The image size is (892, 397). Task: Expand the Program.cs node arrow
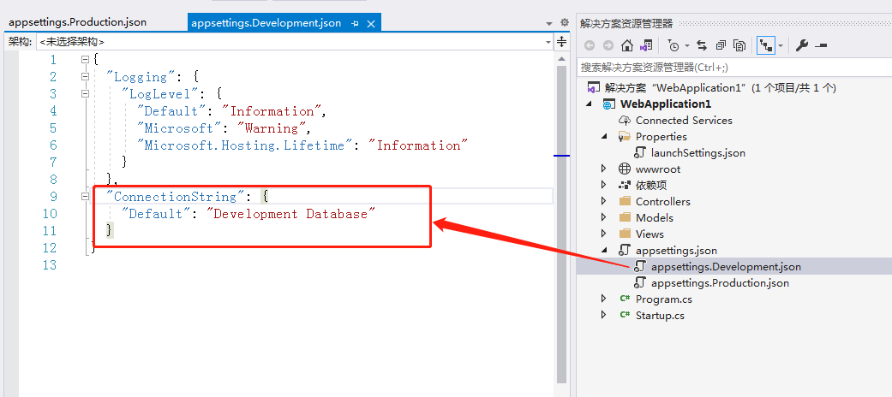pyautogui.click(x=604, y=299)
